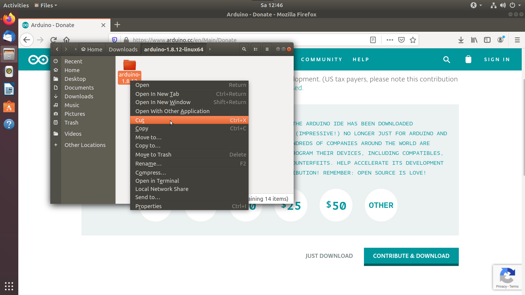Click the Firefox Pocket save icon
Image resolution: width=525 pixels, height=295 pixels.
[401, 40]
